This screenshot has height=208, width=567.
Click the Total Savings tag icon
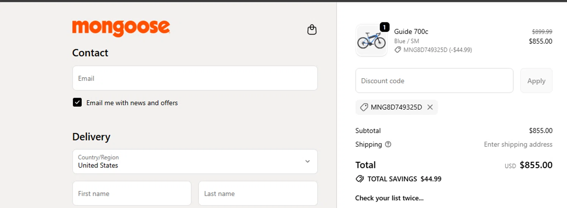[x=360, y=179]
